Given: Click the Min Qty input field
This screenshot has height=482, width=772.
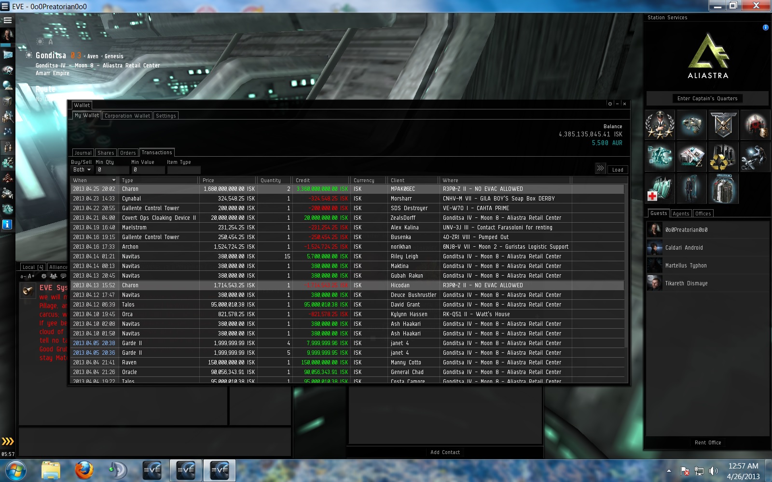Looking at the screenshot, I should click(112, 170).
